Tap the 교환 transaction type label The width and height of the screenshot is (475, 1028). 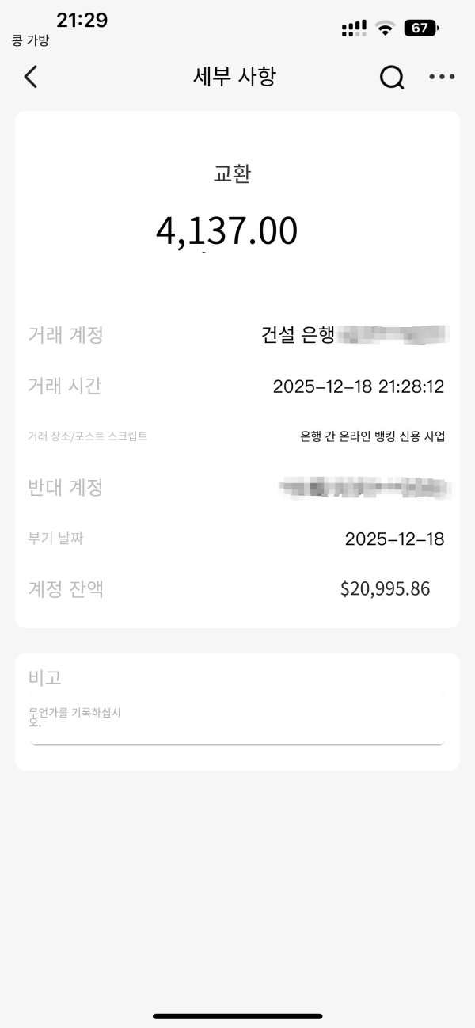[x=232, y=174]
